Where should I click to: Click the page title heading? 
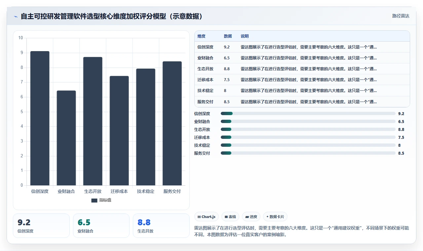112,16
